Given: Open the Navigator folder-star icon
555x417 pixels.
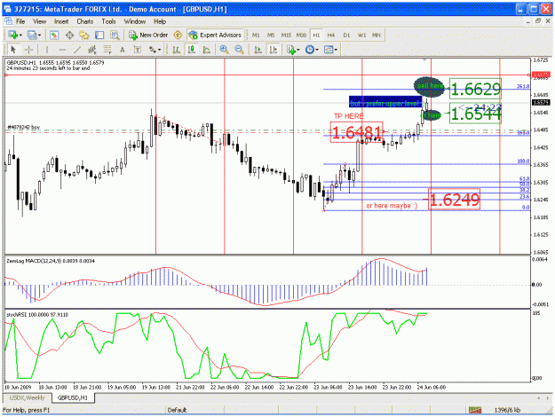Looking at the screenshot, I should [84, 35].
